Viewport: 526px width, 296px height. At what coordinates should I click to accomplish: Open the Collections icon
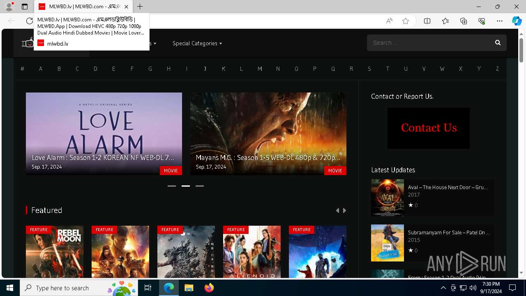point(464,21)
